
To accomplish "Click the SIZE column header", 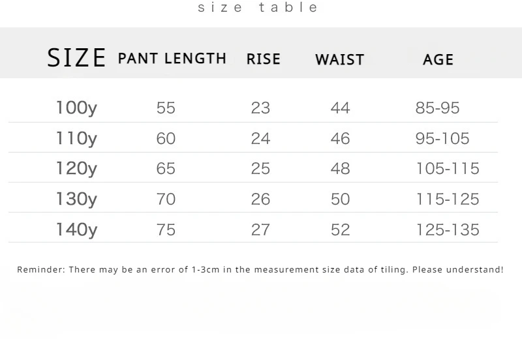I will [x=76, y=57].
